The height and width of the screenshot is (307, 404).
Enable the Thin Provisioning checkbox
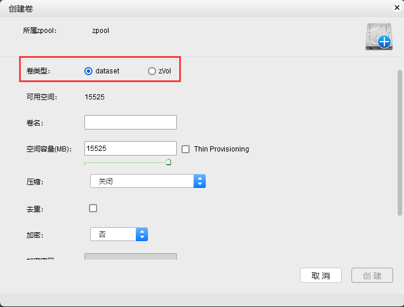186,149
